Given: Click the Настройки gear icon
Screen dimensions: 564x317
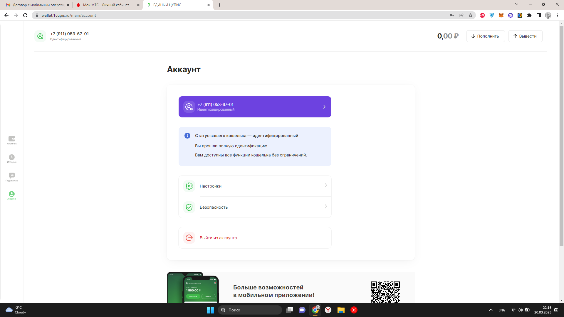Looking at the screenshot, I should 189,186.
